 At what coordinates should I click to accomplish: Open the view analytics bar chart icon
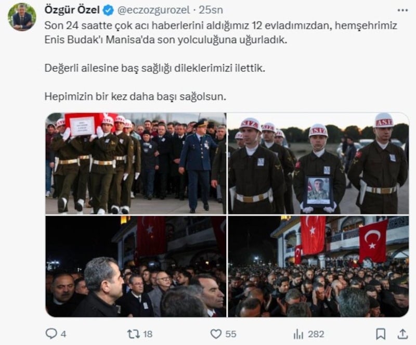point(298,334)
